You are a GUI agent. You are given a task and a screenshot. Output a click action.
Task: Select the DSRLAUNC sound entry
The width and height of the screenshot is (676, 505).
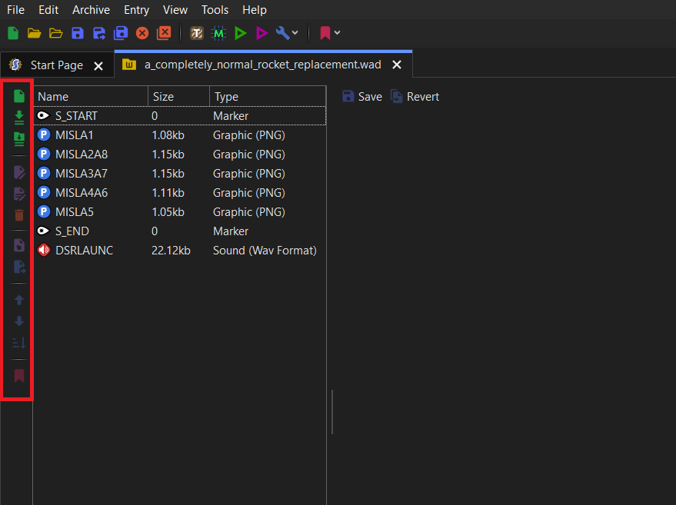pyautogui.click(x=84, y=251)
